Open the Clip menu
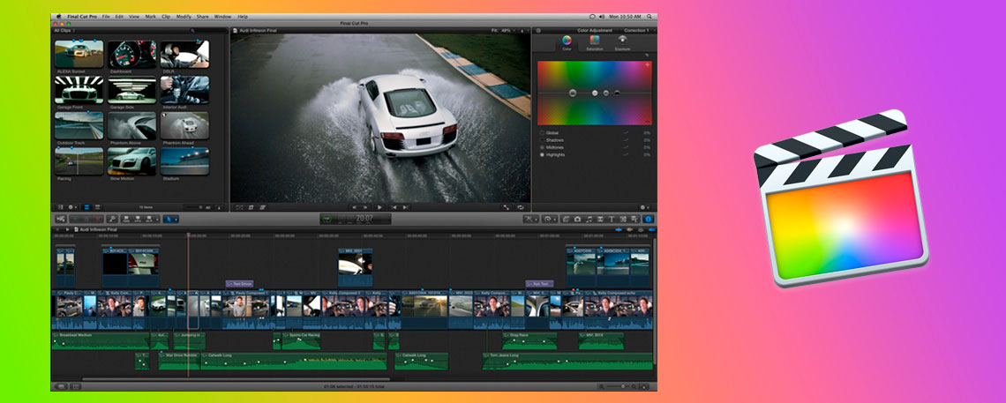 click(166, 16)
